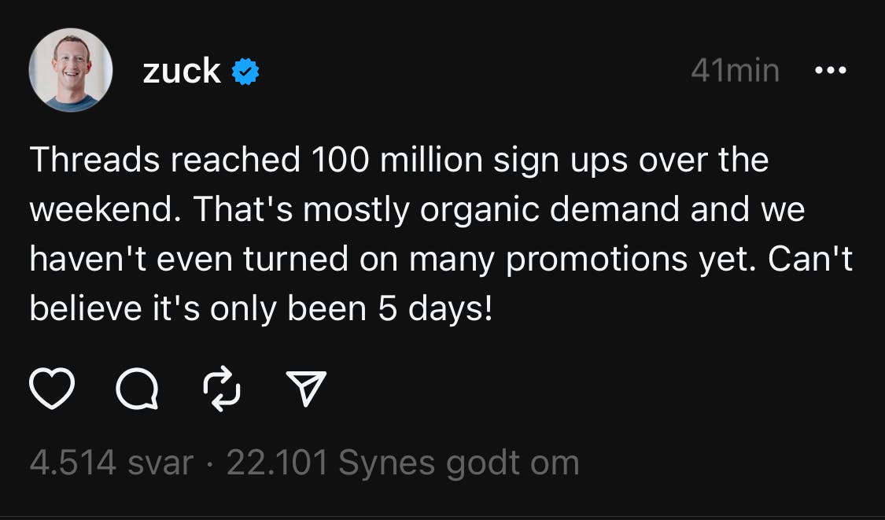Click the blue verified badge beside zuck
This screenshot has width=885, height=520.
(x=246, y=72)
